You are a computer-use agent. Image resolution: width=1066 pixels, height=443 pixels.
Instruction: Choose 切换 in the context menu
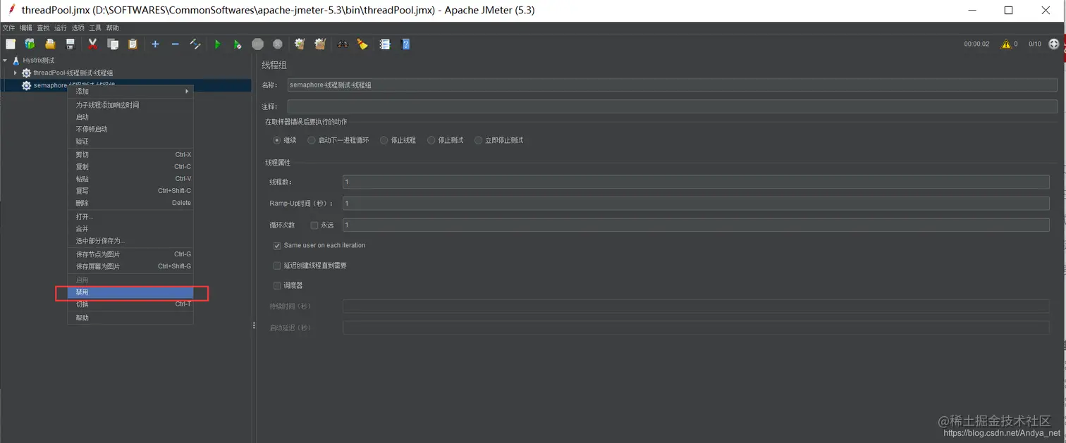130,304
